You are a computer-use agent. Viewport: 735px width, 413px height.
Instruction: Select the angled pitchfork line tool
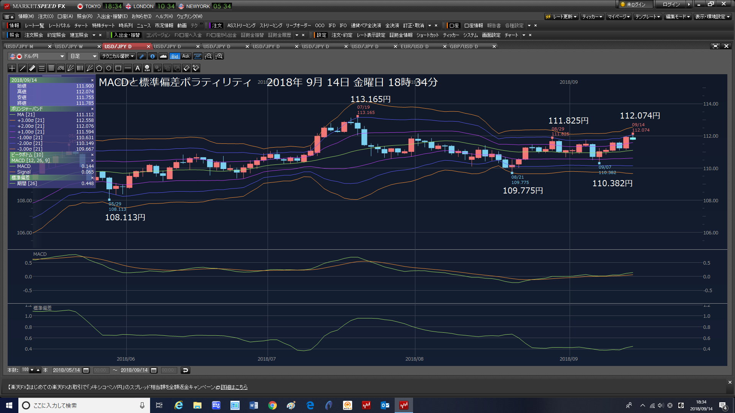coord(90,68)
